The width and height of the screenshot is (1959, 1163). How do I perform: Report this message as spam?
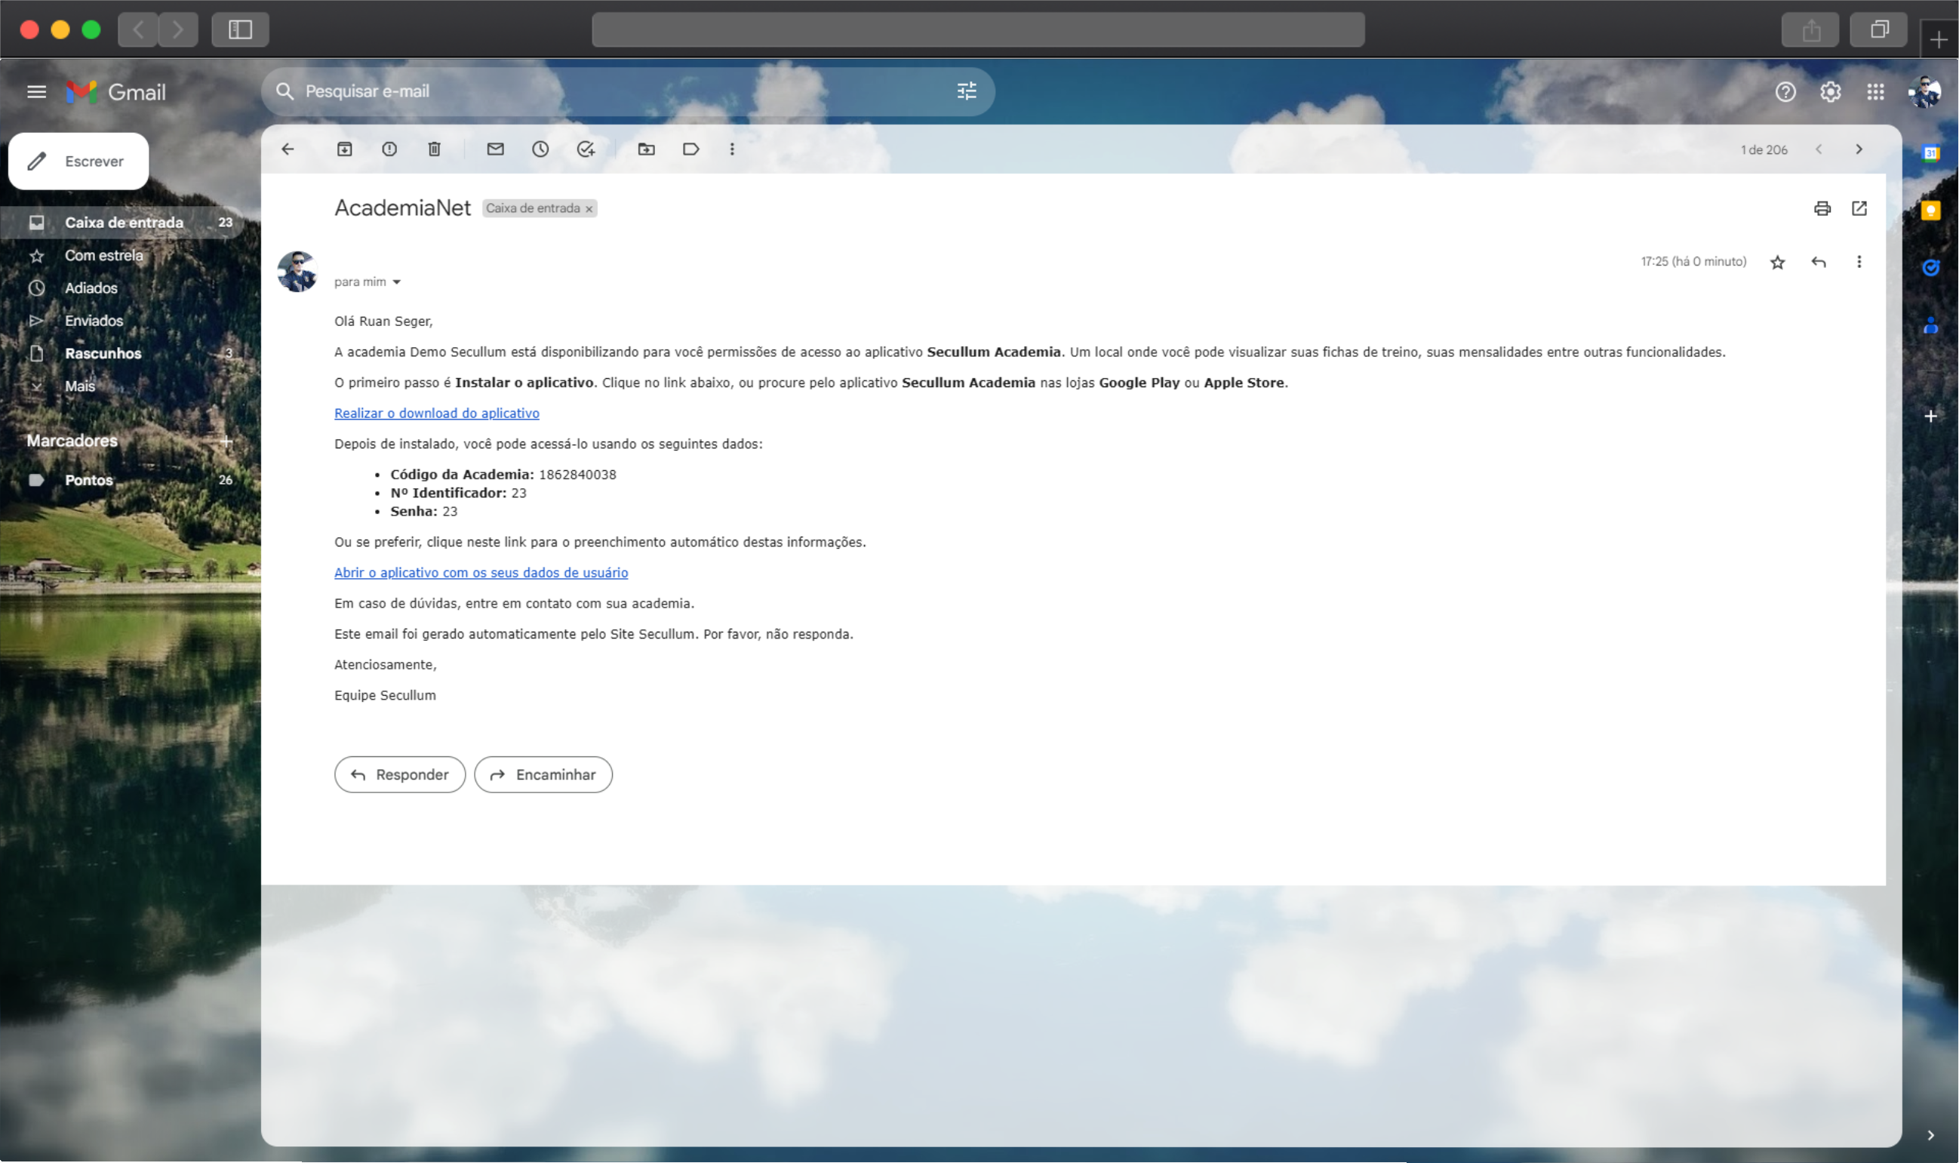(x=389, y=149)
